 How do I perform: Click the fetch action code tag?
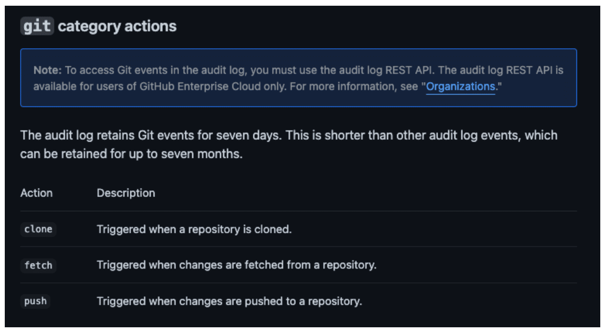[38, 265]
